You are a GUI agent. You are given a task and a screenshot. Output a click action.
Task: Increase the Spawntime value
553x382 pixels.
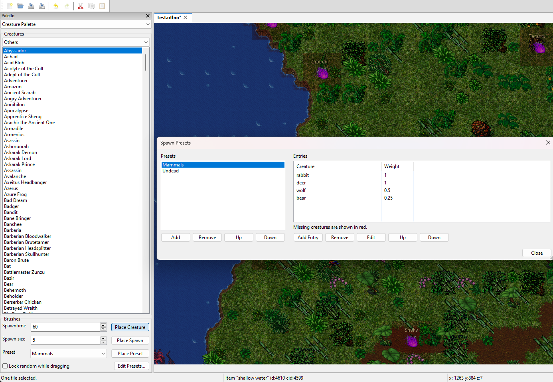click(103, 325)
